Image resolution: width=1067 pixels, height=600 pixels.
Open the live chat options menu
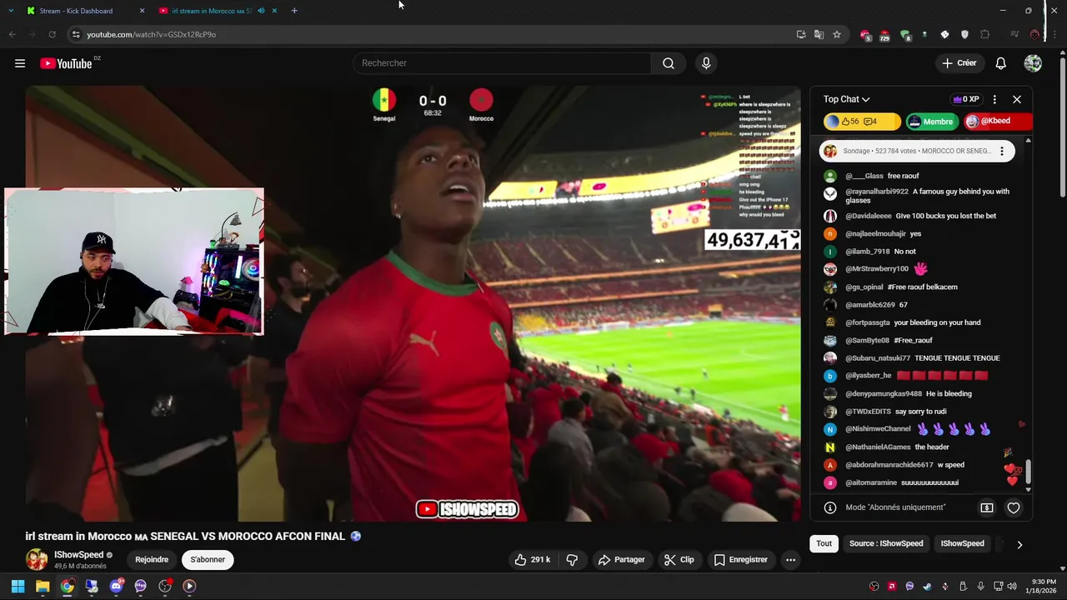tap(994, 99)
